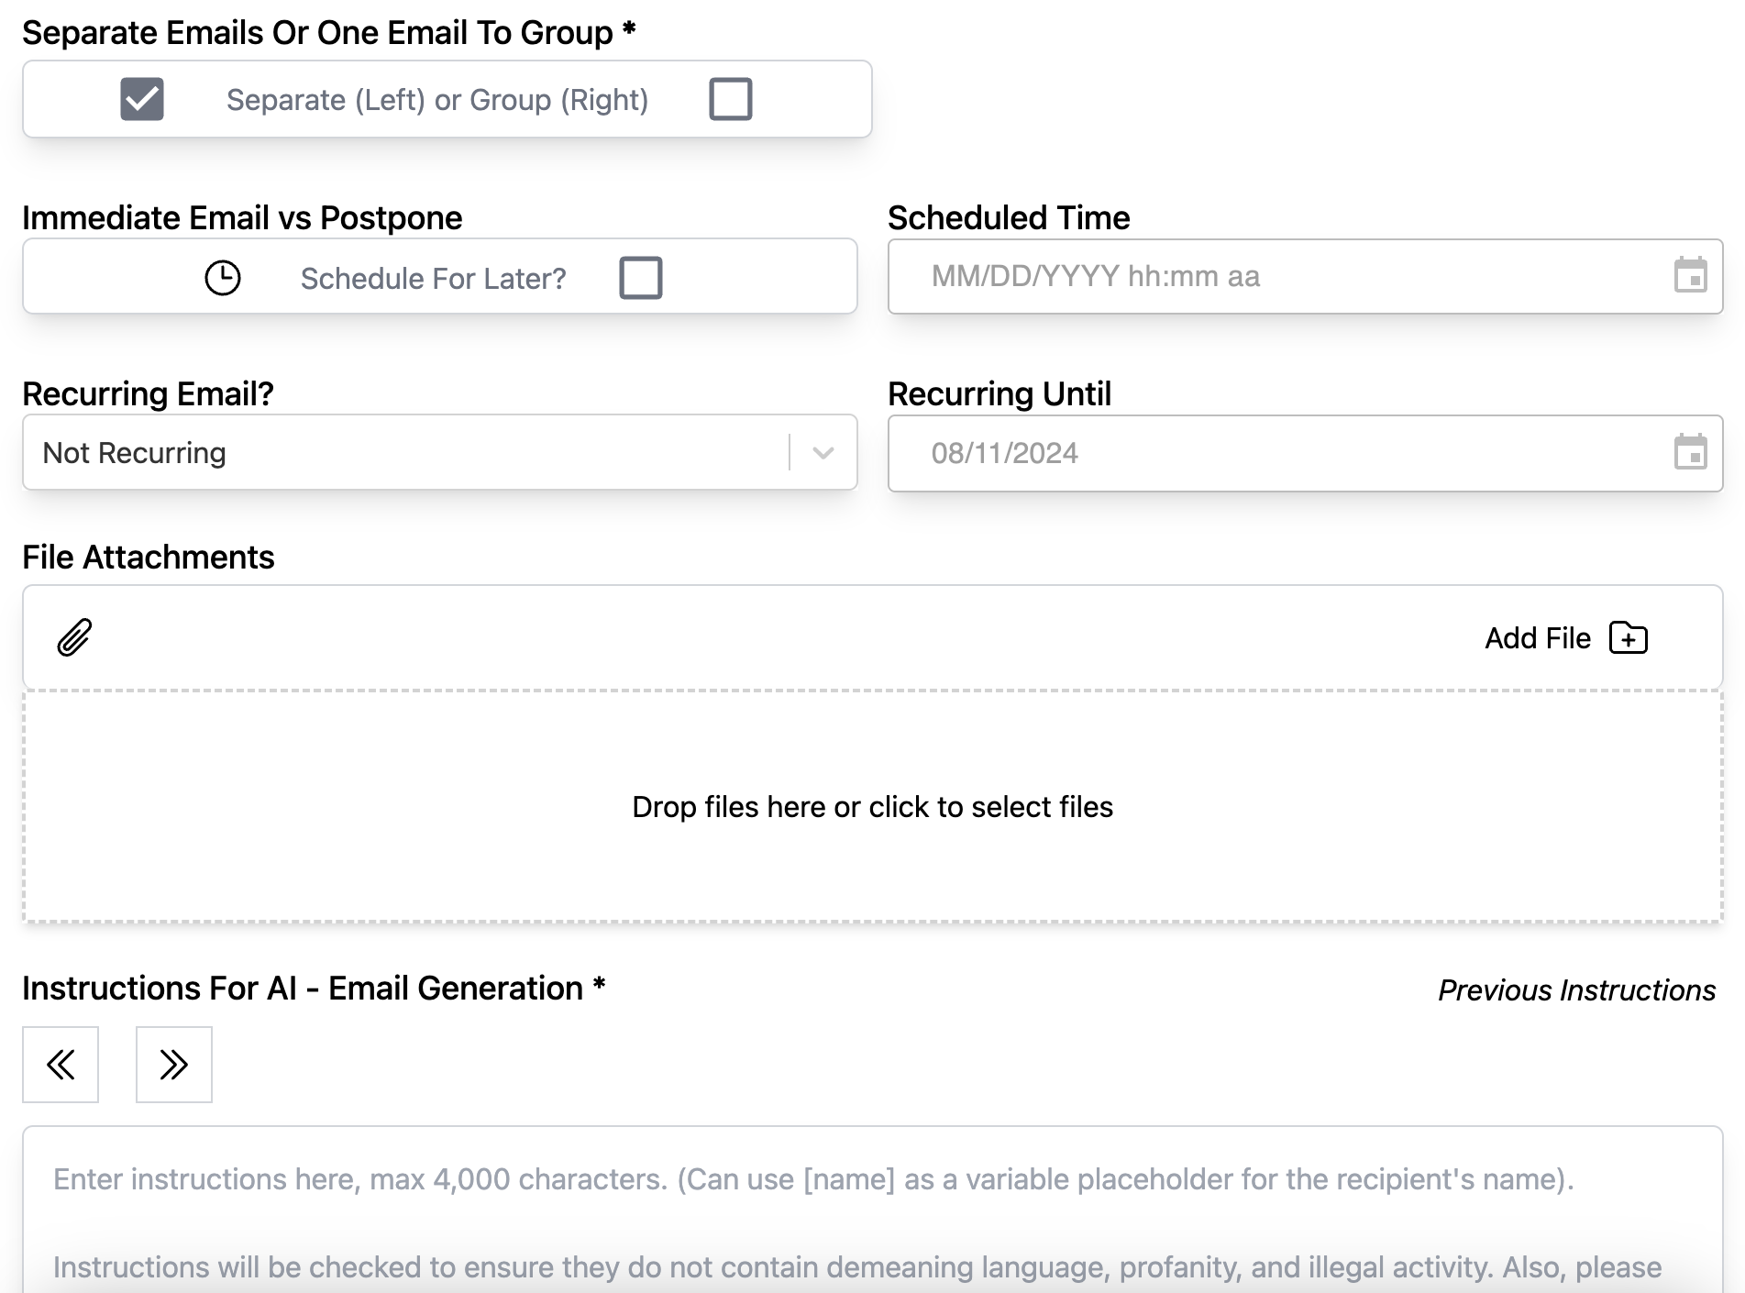Uncheck the Separate emails checkbox

(142, 99)
